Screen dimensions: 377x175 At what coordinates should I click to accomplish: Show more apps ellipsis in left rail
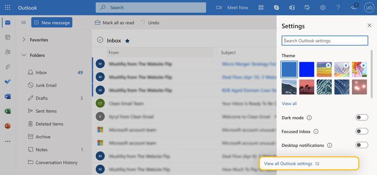tap(8, 142)
